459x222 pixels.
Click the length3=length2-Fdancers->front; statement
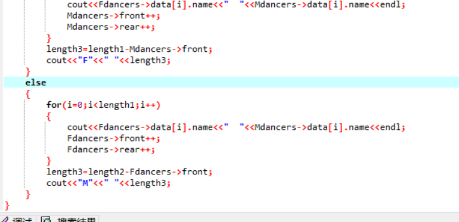pyautogui.click(x=129, y=172)
